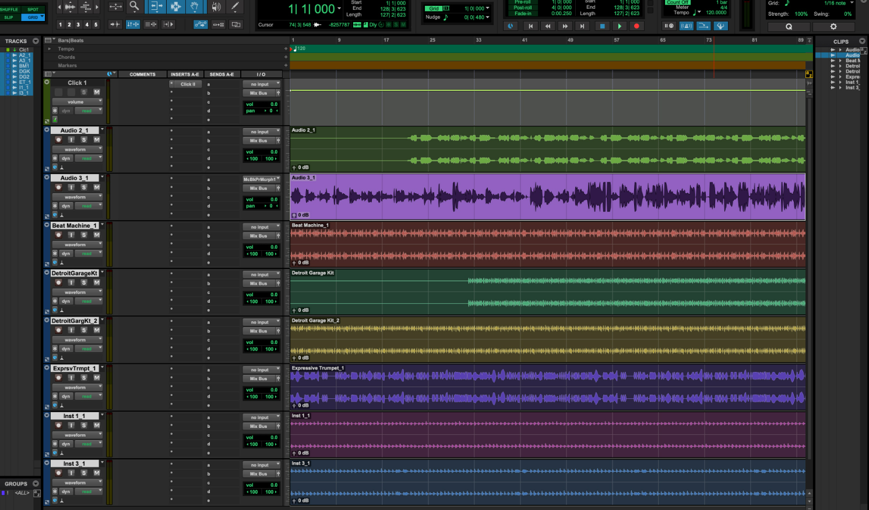Viewport: 869px width, 510px height.
Task: Select the Selector tool
Action: (175, 6)
